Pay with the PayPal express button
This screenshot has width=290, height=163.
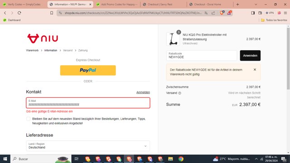coord(88,70)
